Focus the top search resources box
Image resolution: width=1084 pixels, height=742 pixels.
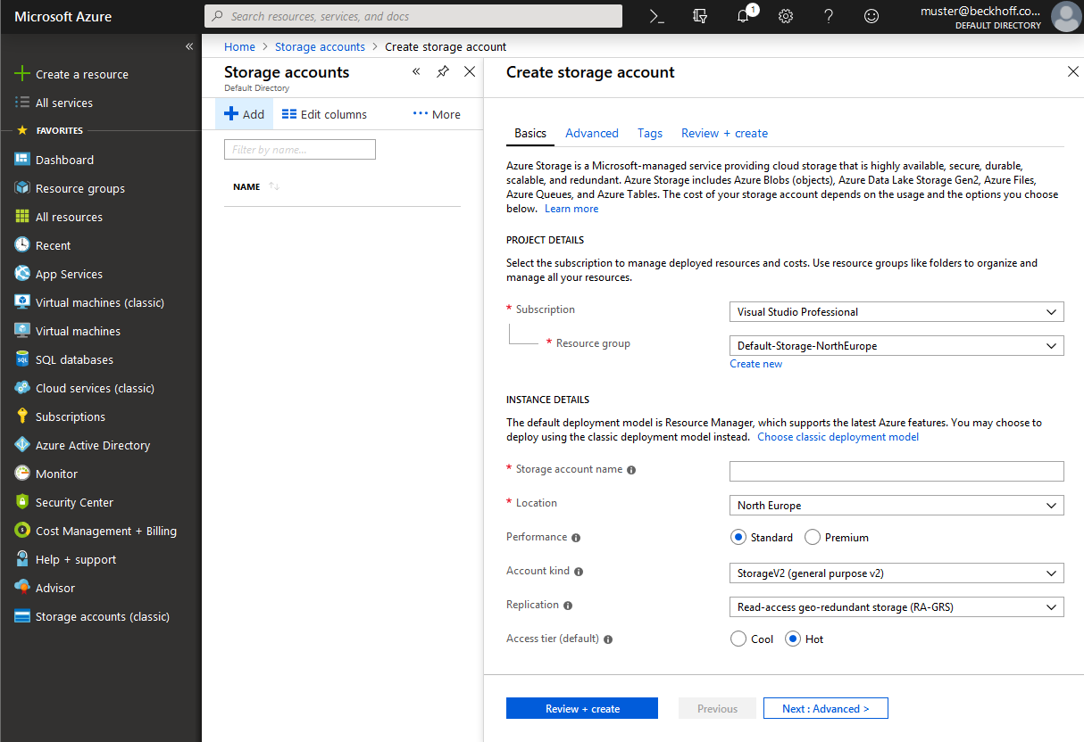coord(413,16)
